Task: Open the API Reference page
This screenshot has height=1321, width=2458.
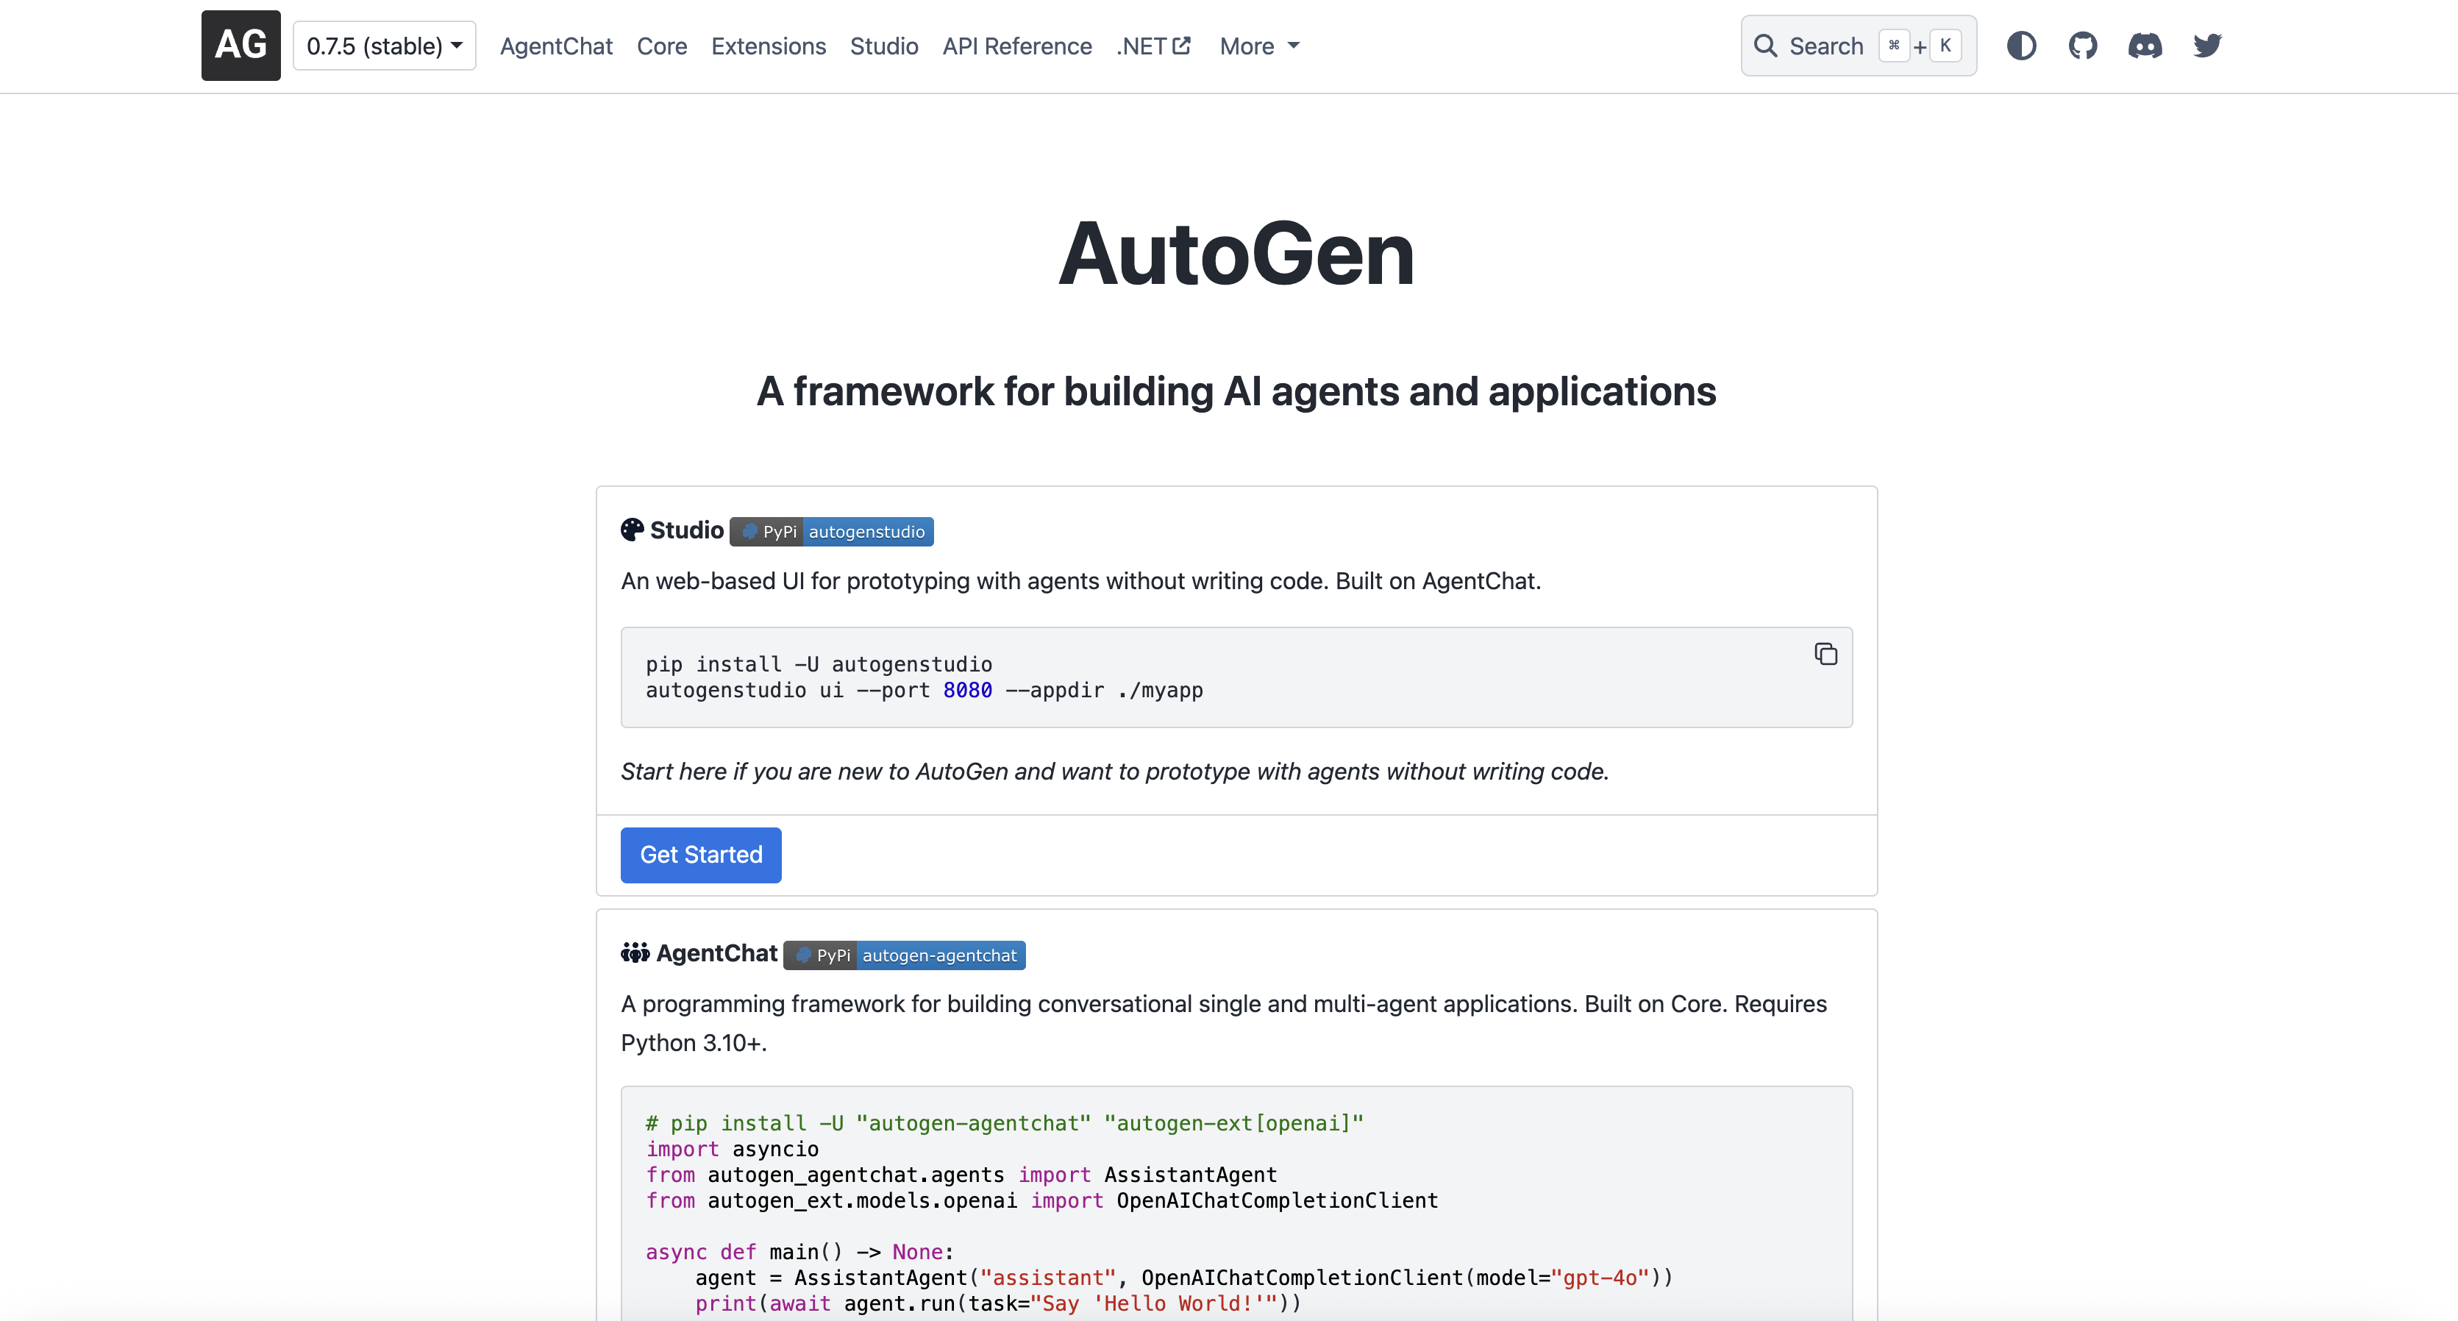Action: click(x=1017, y=46)
